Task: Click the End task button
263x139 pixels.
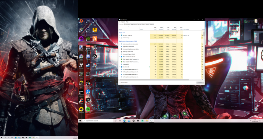Action: [200, 83]
